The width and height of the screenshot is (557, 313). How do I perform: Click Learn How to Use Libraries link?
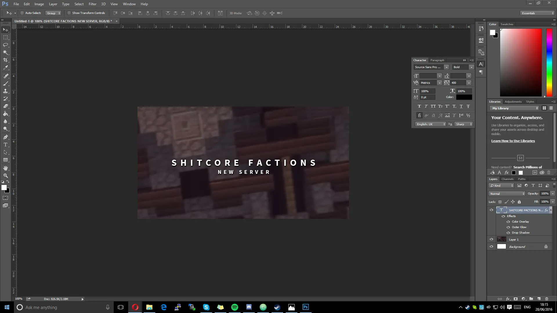coord(513,141)
